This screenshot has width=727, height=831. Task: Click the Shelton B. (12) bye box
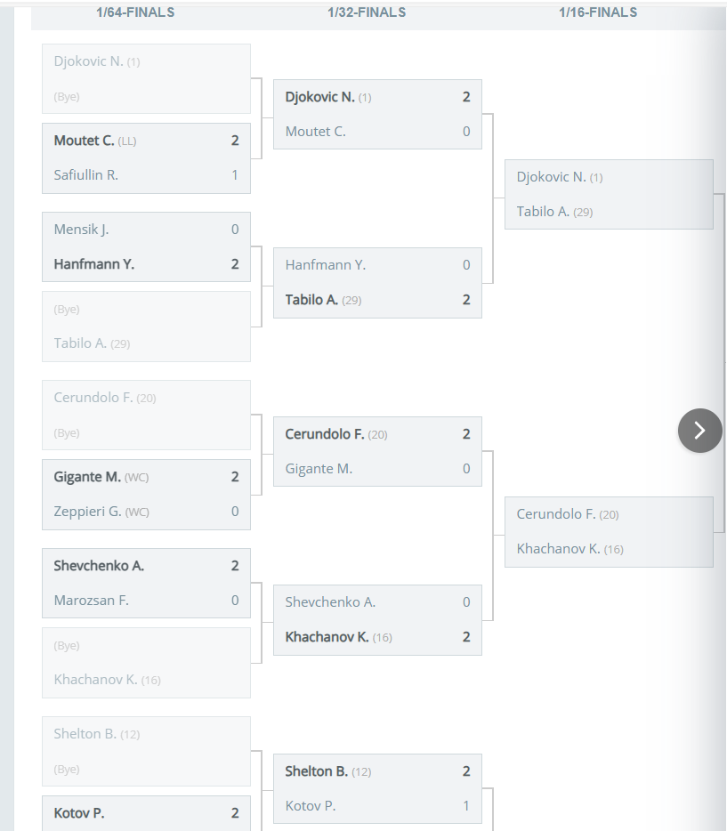[146, 752]
